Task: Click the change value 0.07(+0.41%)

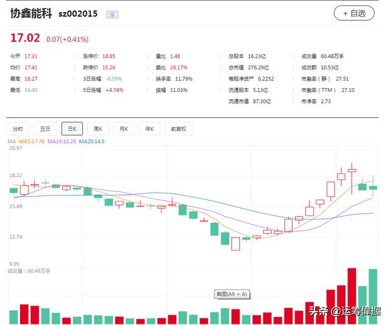Action: [x=68, y=40]
